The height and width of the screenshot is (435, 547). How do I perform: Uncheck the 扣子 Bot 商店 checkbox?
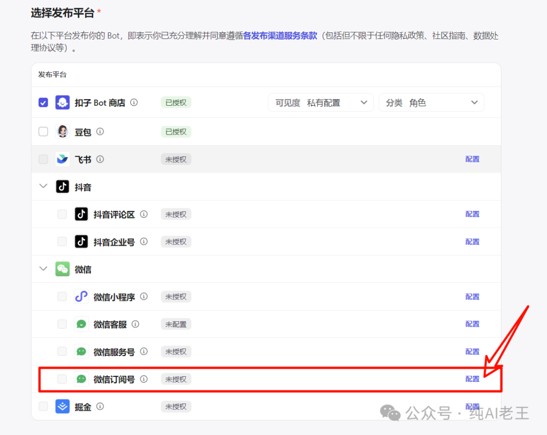pos(43,102)
